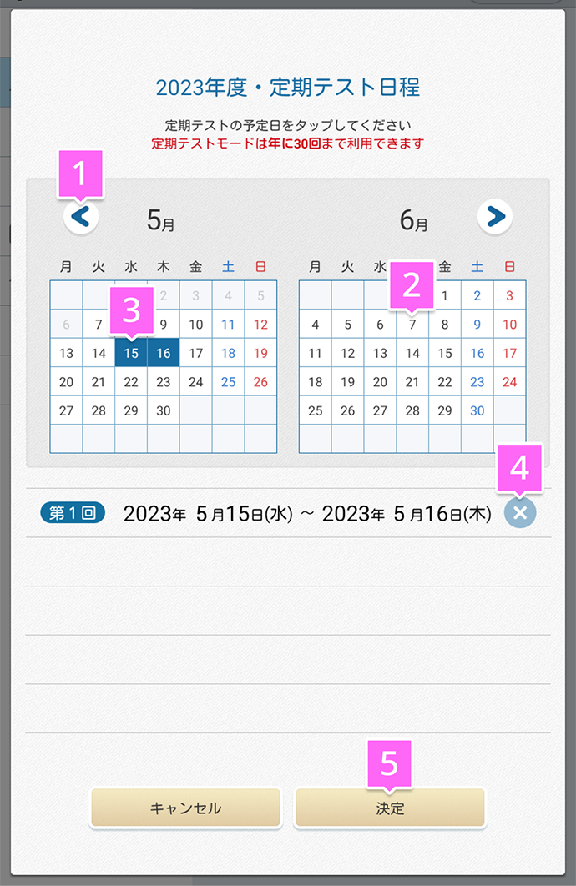Viewport: 576px width, 886px height.
Task: Select Sunday June 24 date
Action: pyautogui.click(x=510, y=382)
